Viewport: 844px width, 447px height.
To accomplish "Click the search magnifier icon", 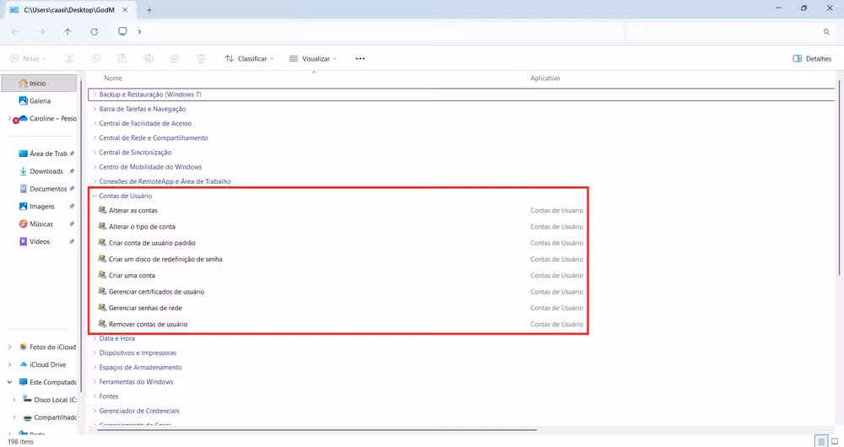I will coord(826,32).
